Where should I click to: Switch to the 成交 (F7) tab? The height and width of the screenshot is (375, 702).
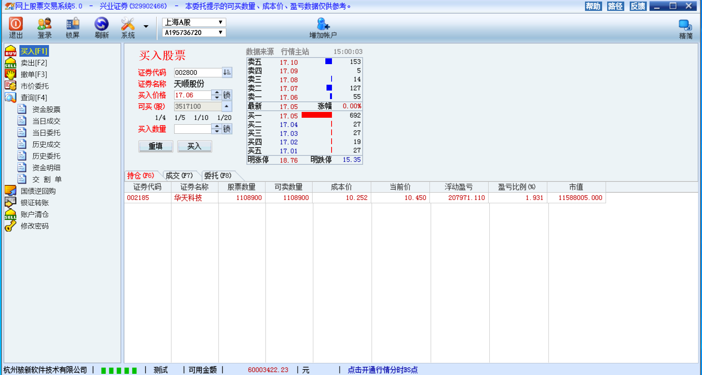point(179,176)
